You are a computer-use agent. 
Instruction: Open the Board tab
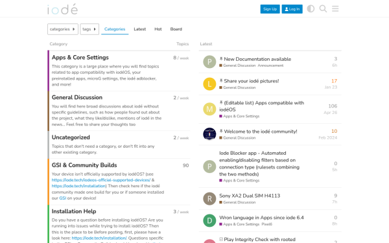click(x=176, y=29)
